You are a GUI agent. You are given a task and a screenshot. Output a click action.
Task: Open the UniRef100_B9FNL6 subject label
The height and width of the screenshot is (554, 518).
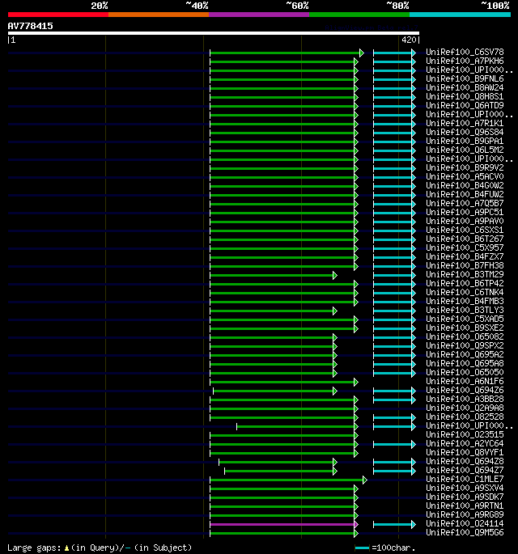pos(465,78)
